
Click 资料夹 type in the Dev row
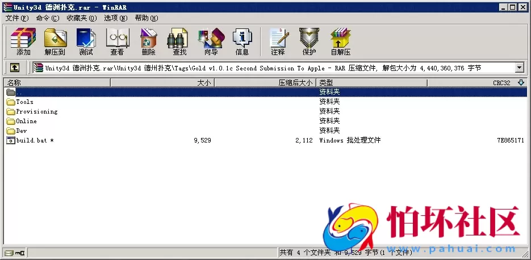(329, 131)
